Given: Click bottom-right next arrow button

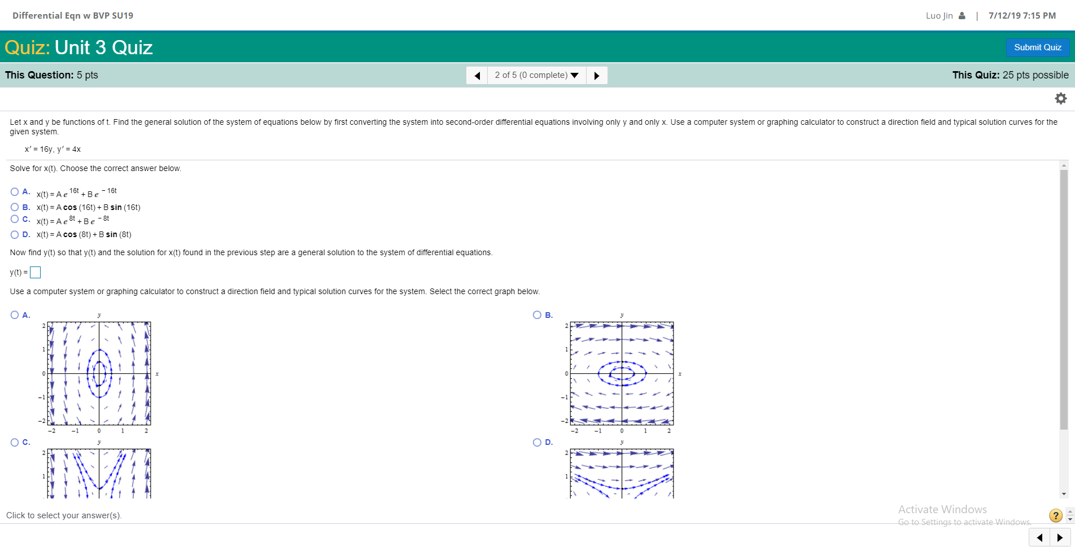Looking at the screenshot, I should (1060, 537).
